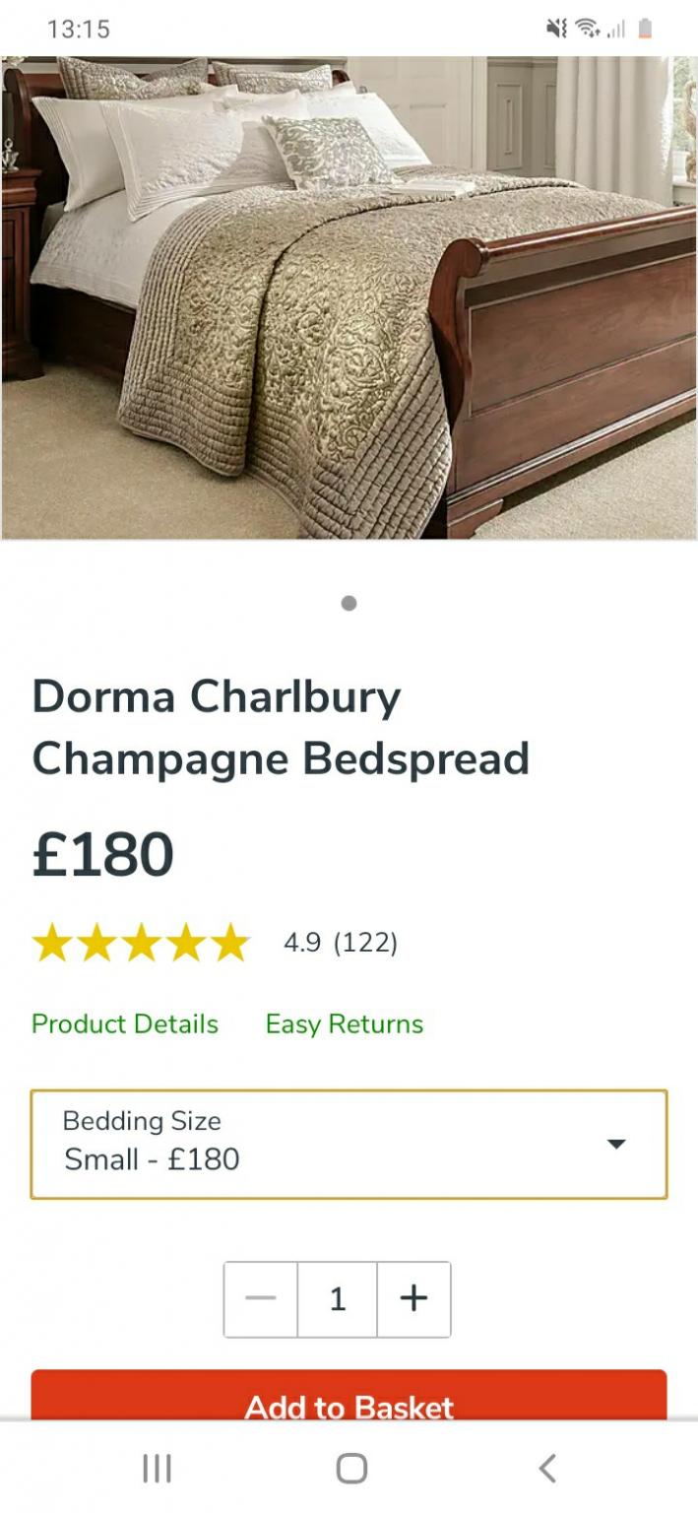
Task: Open recent apps from the navigation bar
Action: [158, 1468]
